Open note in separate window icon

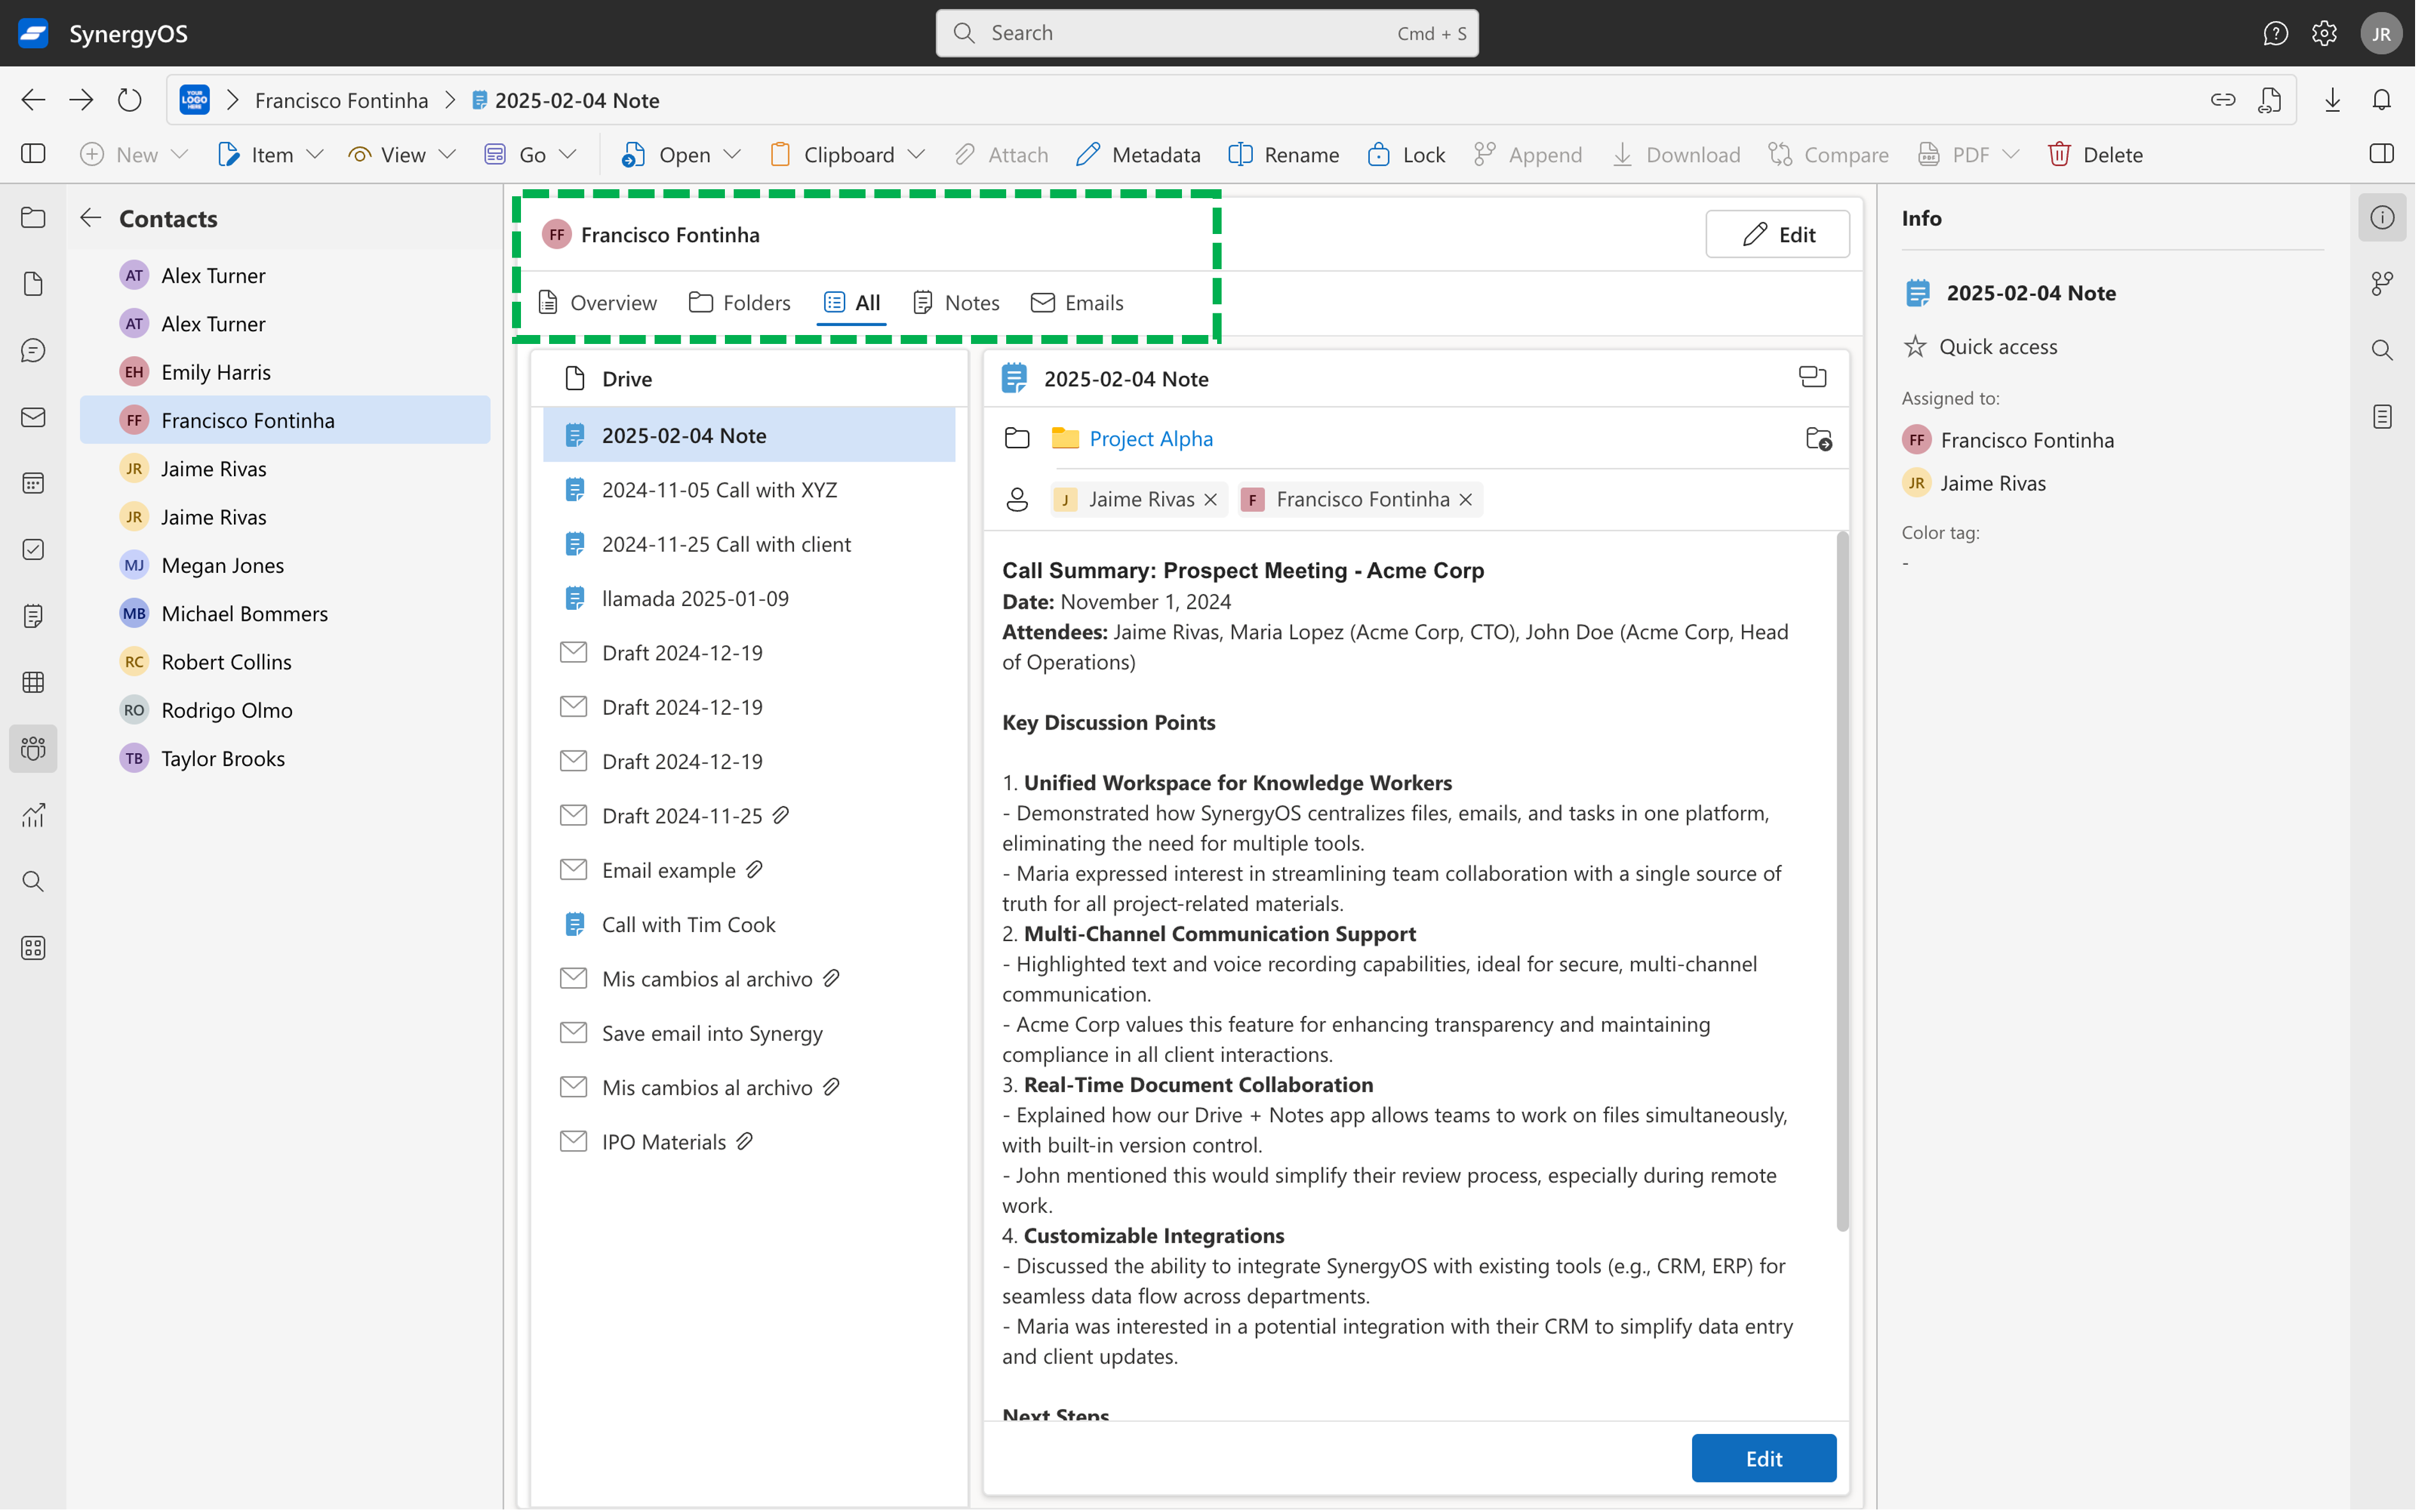(1811, 378)
